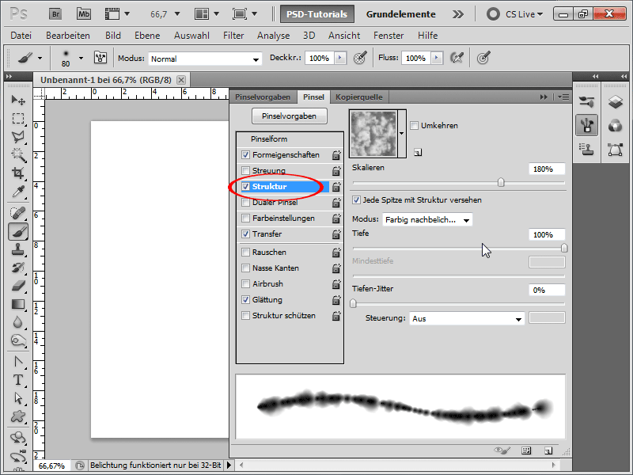Select the Clone Stamp tool
Viewport: 633px width, 475px height.
tap(18, 249)
